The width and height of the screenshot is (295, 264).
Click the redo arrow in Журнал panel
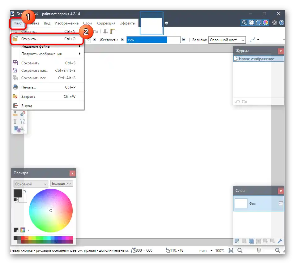tap(244, 102)
